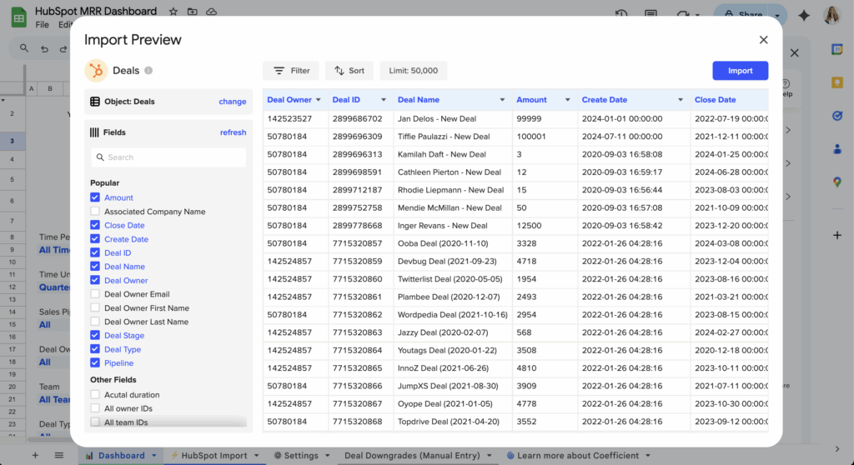Open the Filter button
Viewport: 854px width, 465px height.
(x=291, y=71)
